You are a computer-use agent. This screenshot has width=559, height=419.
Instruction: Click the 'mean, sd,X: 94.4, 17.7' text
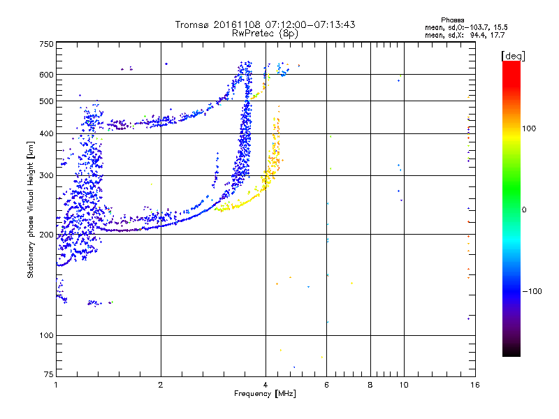(x=465, y=35)
